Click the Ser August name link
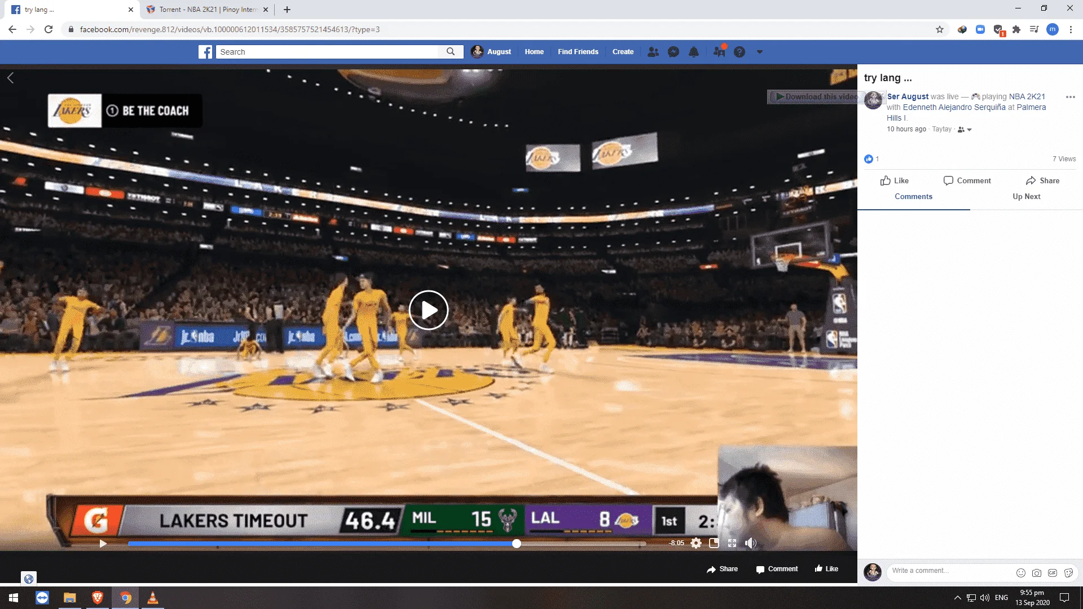The height and width of the screenshot is (609, 1083). [908, 96]
